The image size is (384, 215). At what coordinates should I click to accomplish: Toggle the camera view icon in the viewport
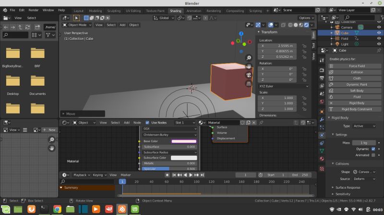pos(249,75)
